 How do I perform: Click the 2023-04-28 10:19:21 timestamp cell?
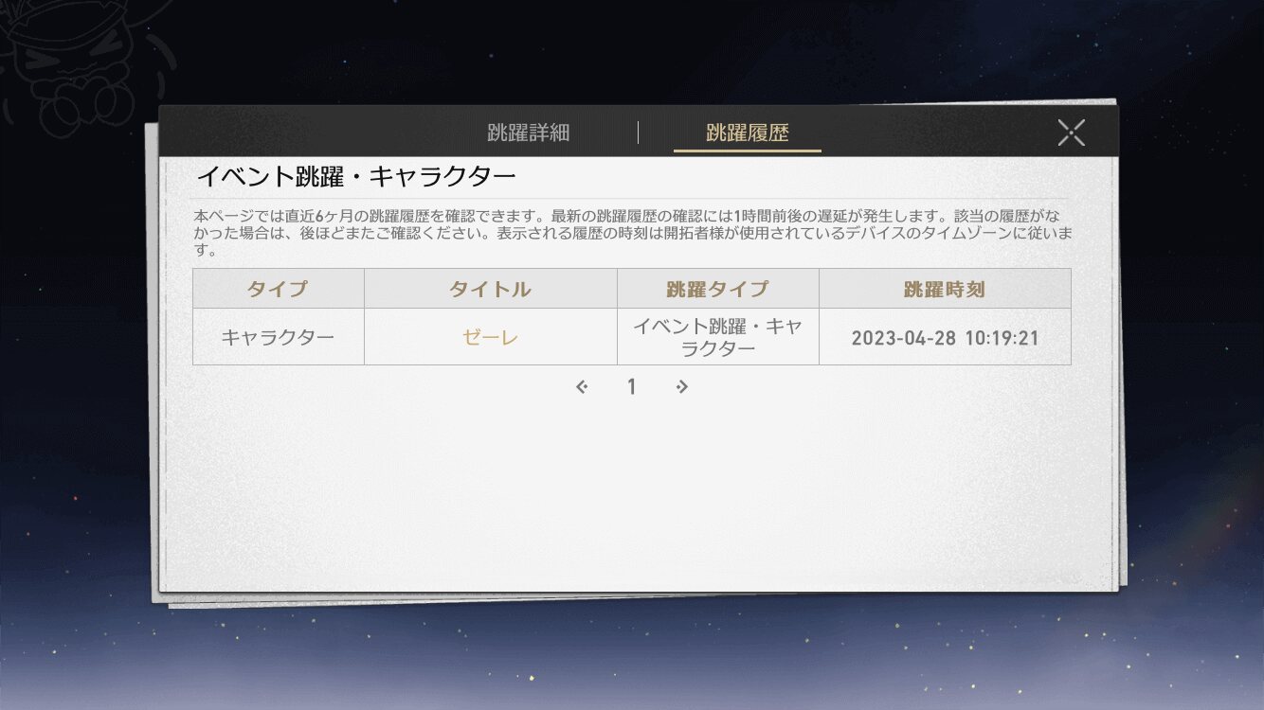945,337
